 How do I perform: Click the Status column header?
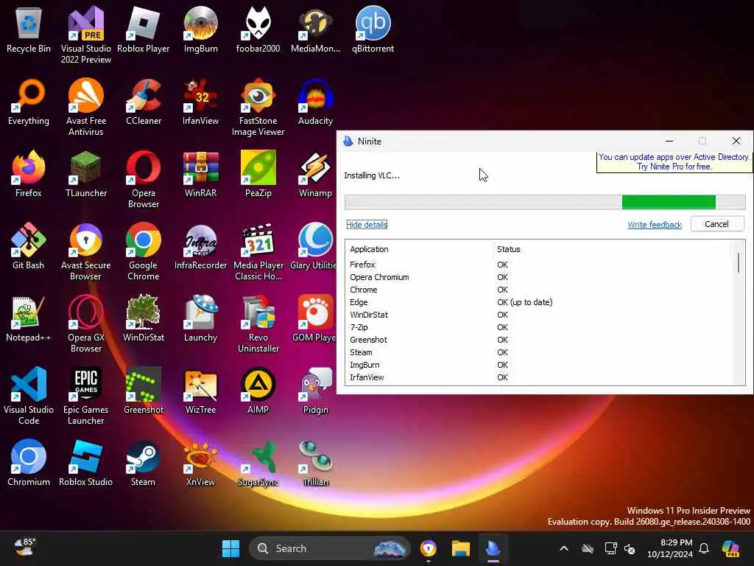pyautogui.click(x=509, y=249)
